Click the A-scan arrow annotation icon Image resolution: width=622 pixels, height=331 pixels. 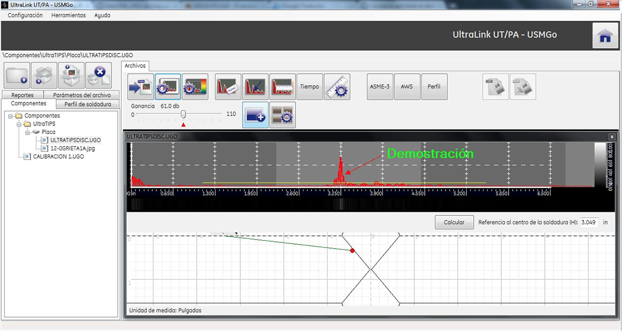click(x=255, y=86)
